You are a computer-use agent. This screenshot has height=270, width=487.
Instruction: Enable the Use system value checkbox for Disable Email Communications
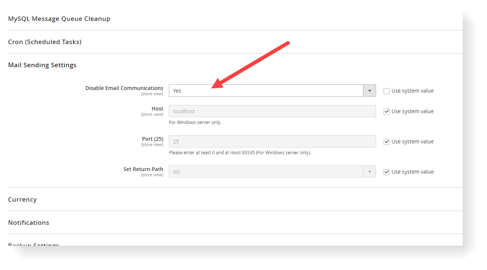(x=386, y=90)
